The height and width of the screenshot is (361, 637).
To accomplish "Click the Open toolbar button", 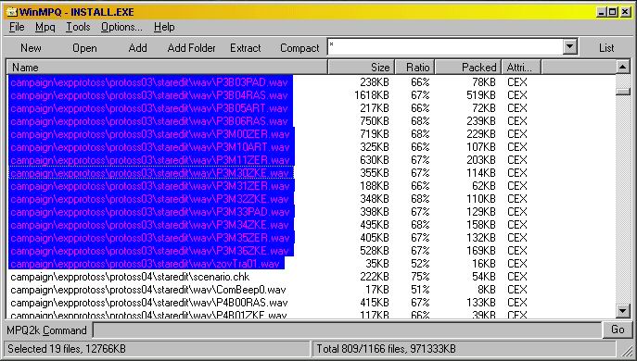I will (84, 48).
